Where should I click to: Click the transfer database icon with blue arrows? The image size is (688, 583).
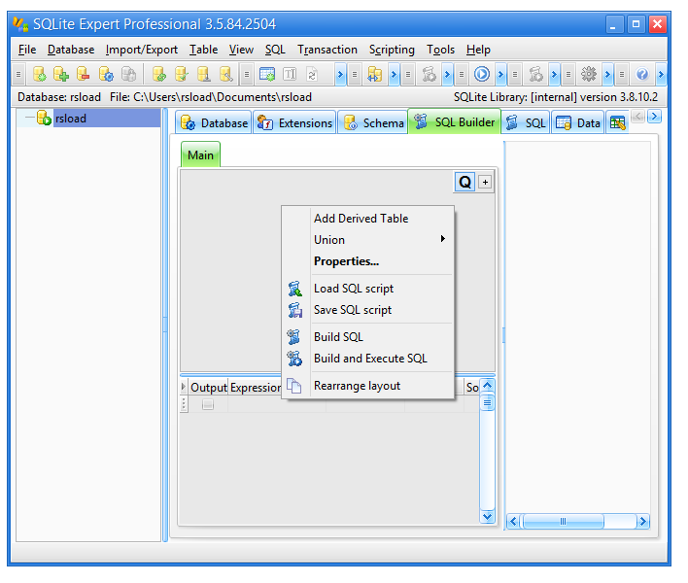coord(374,74)
